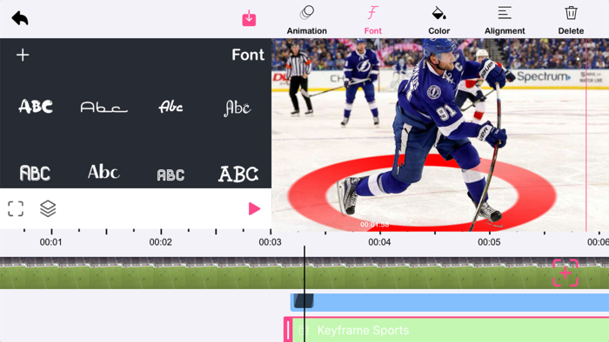
Task: Tap the pink download export icon
Action: click(x=249, y=18)
